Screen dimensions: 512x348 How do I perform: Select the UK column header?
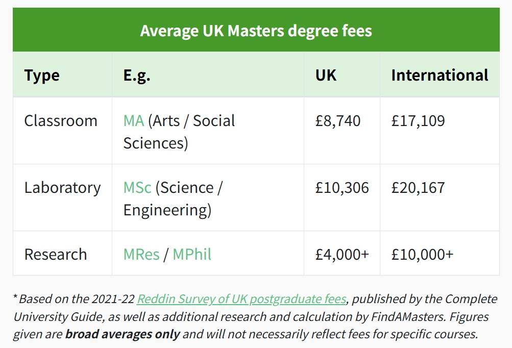click(326, 75)
